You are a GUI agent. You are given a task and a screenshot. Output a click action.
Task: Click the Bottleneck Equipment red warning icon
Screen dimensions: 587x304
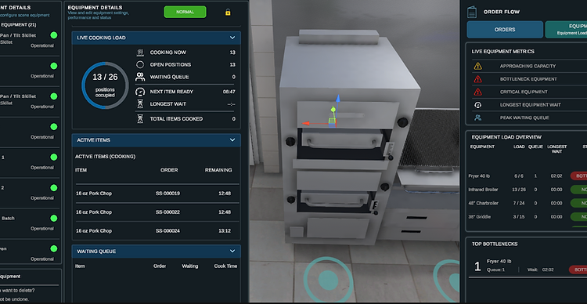click(477, 79)
